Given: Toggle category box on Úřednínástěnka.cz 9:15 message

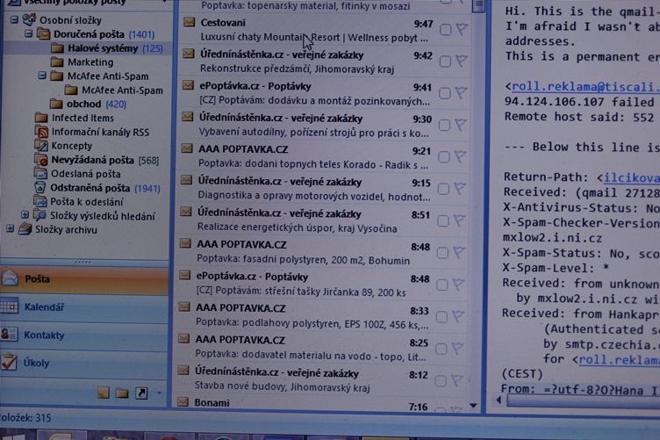Looking at the screenshot, I should click(443, 189).
